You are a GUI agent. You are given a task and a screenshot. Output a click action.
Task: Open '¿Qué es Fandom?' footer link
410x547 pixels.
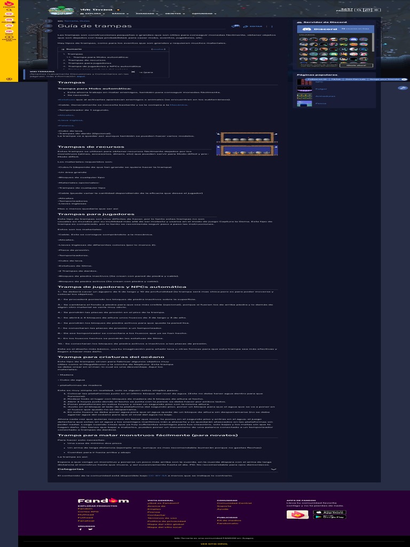click(163, 503)
